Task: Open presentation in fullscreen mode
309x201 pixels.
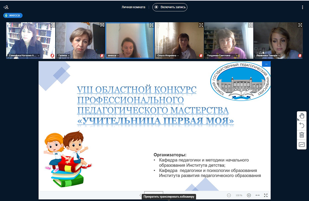Action: pyautogui.click(x=266, y=195)
